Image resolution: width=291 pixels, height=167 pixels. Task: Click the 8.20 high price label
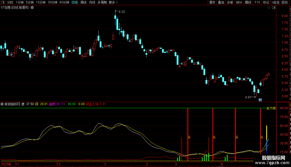point(122,12)
